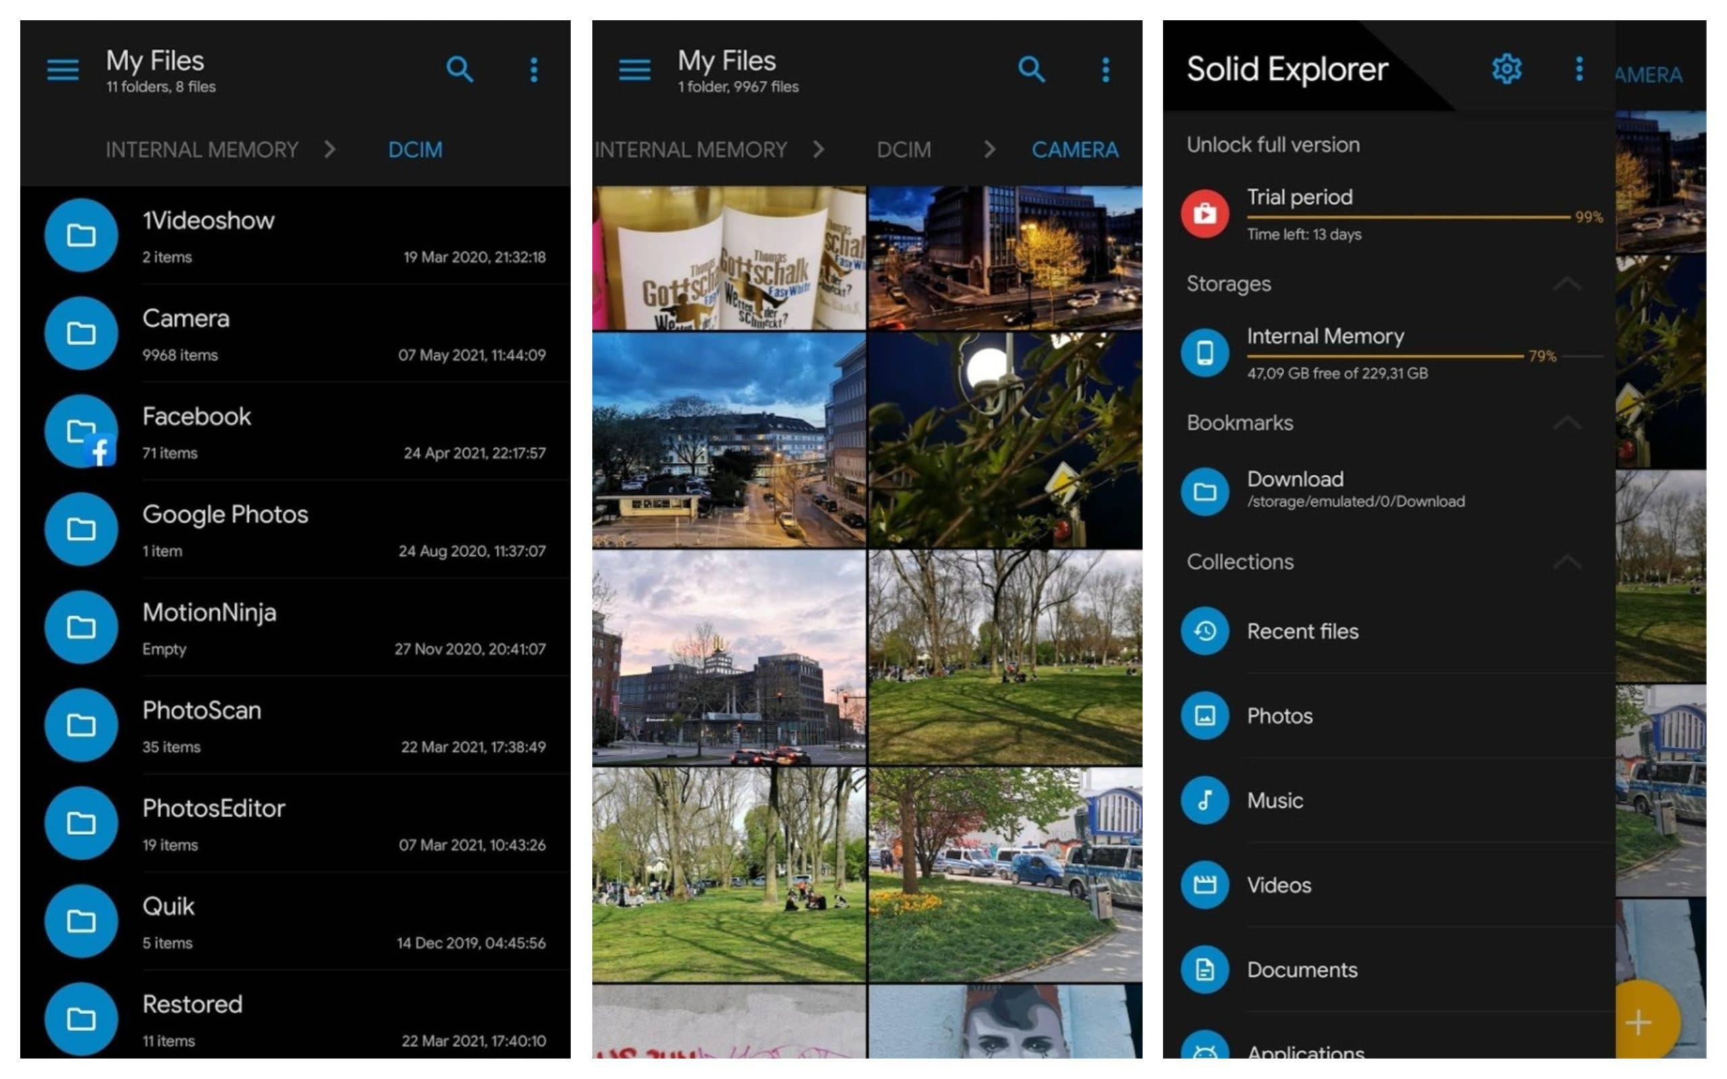Go to INTERNAL MEMORY breadcrumb in DCIM screen

(x=202, y=150)
